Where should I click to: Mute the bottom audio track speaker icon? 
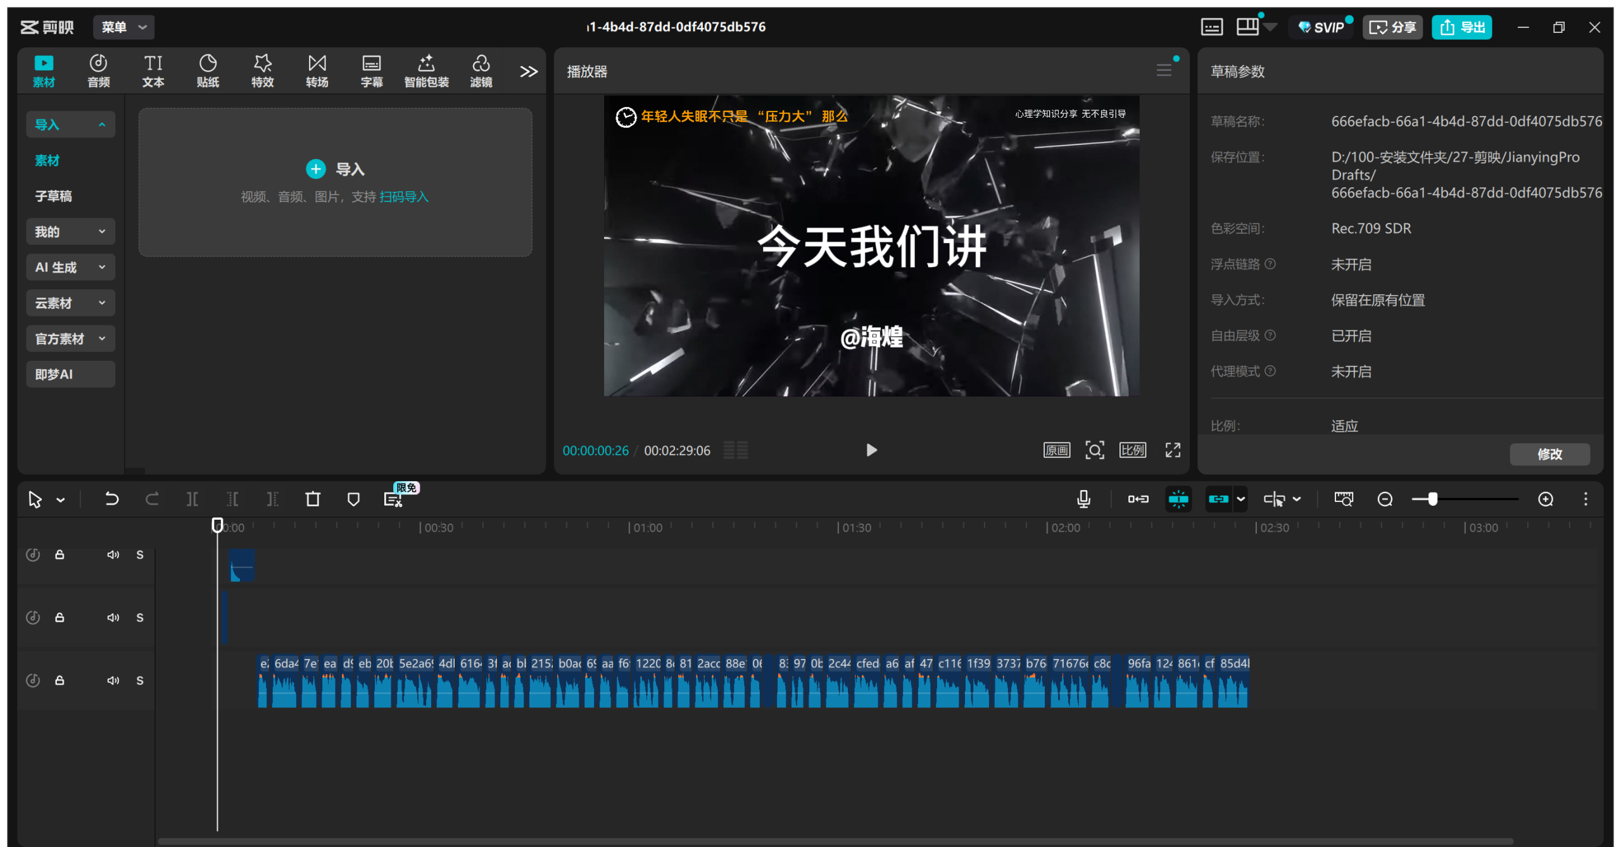[x=113, y=680]
